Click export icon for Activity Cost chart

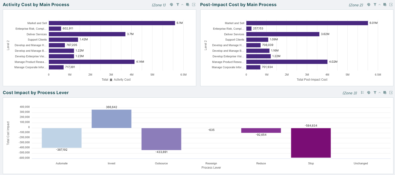194,5
